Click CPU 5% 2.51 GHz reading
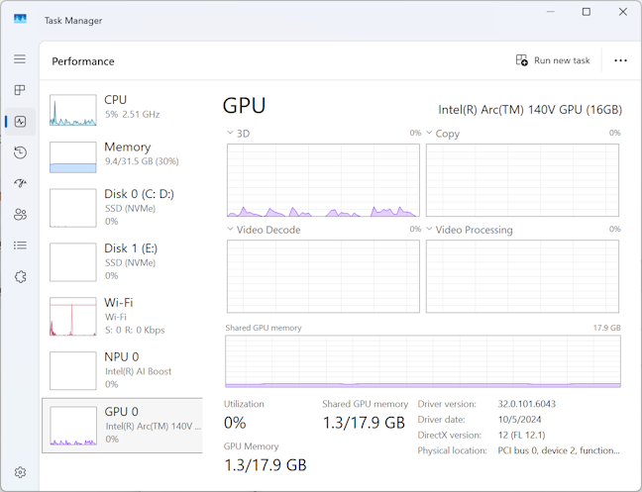The width and height of the screenshot is (642, 492). (x=132, y=114)
